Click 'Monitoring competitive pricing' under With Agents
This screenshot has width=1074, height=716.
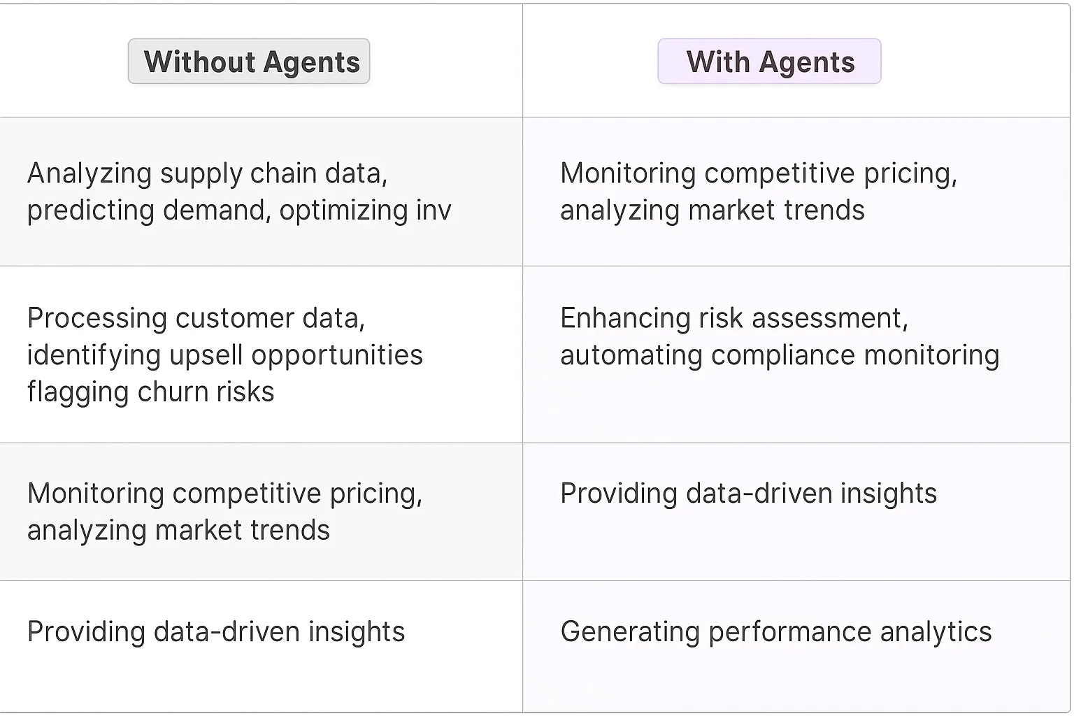[x=759, y=173]
